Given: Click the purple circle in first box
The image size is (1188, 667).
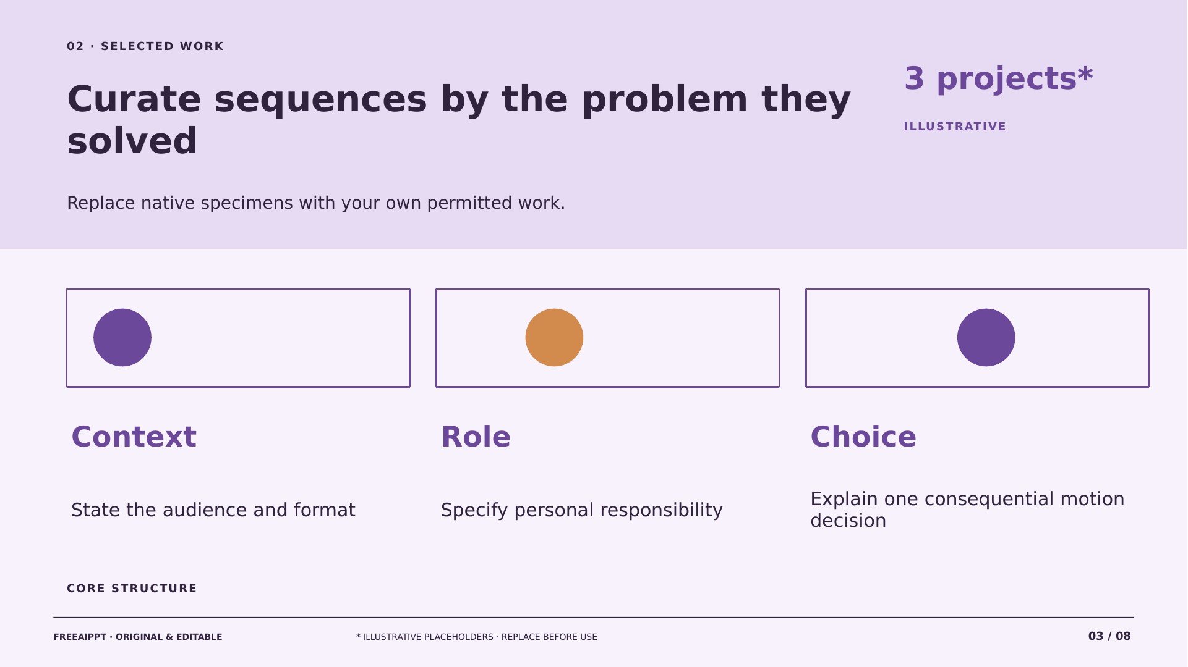Looking at the screenshot, I should coord(122,338).
